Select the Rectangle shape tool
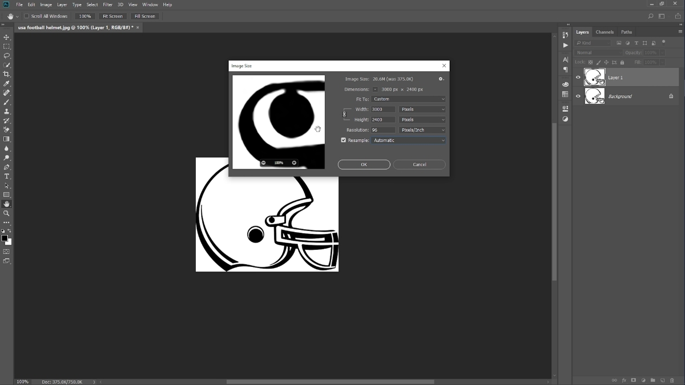 click(6, 194)
